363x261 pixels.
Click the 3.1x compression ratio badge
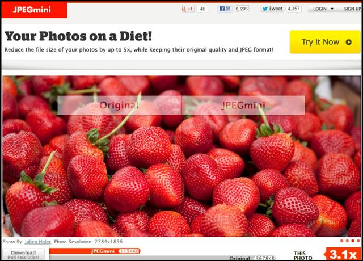[343, 254]
